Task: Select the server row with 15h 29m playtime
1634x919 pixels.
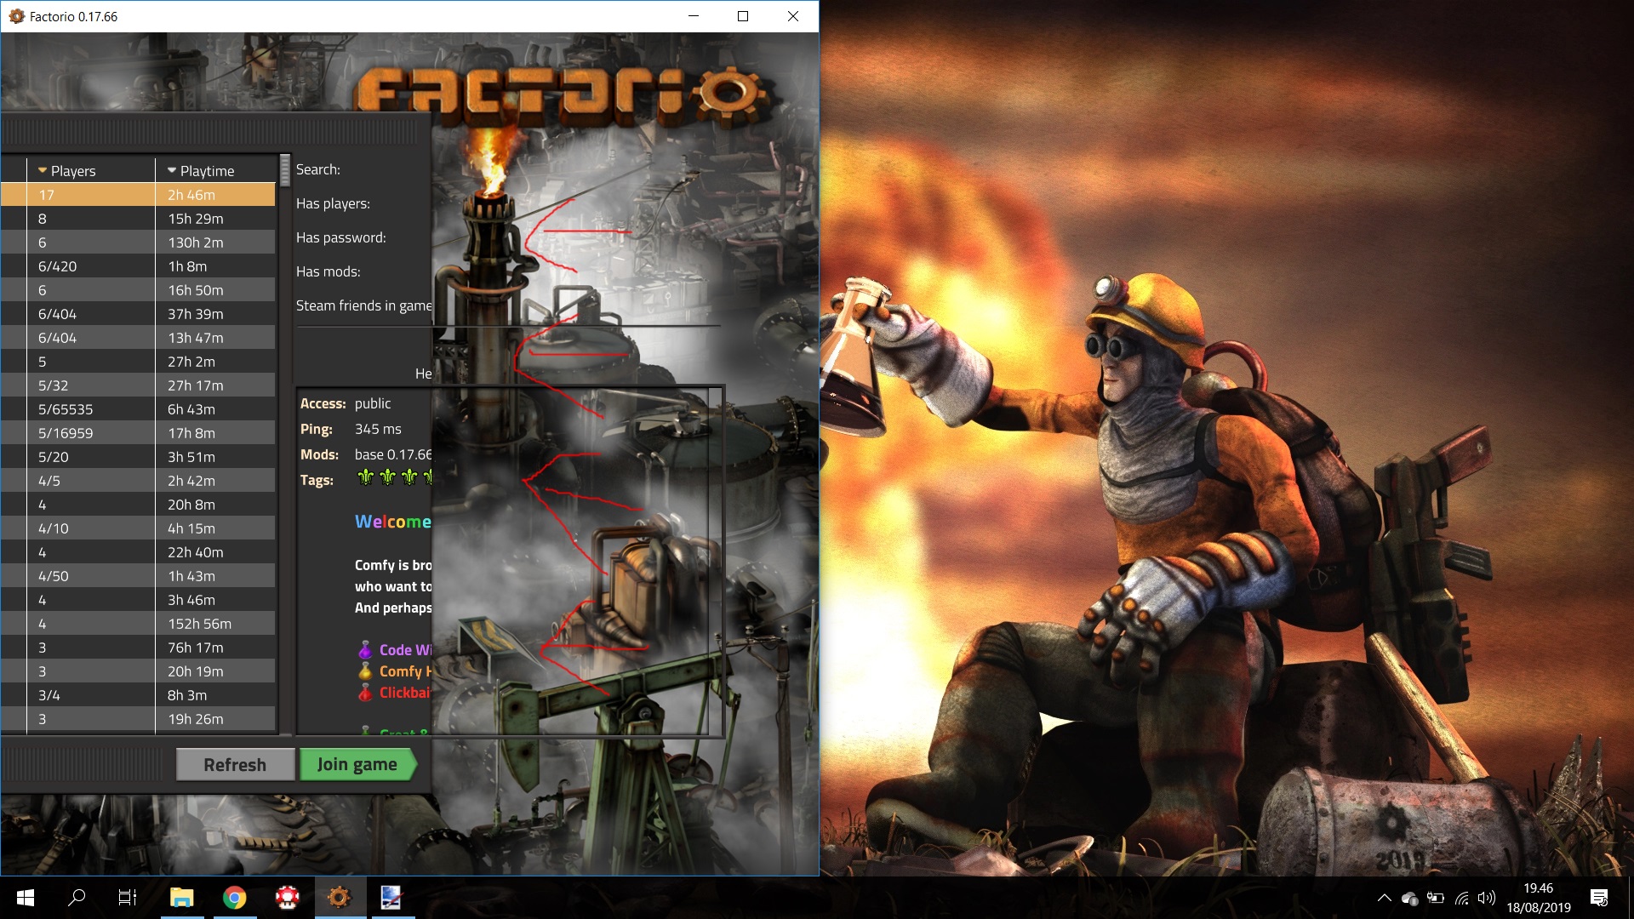Action: [138, 219]
